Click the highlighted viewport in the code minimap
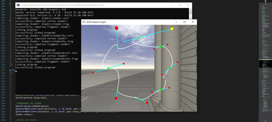272x122 pixels. point(265,64)
